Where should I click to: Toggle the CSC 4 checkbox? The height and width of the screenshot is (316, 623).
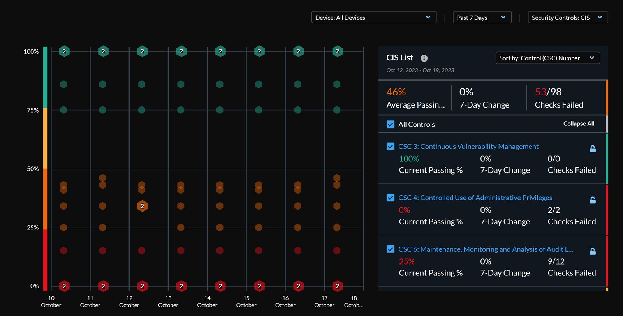coord(391,198)
